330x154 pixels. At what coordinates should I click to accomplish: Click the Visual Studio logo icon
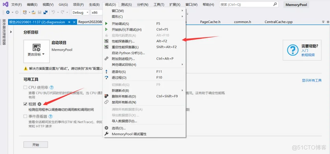pos(6,4)
